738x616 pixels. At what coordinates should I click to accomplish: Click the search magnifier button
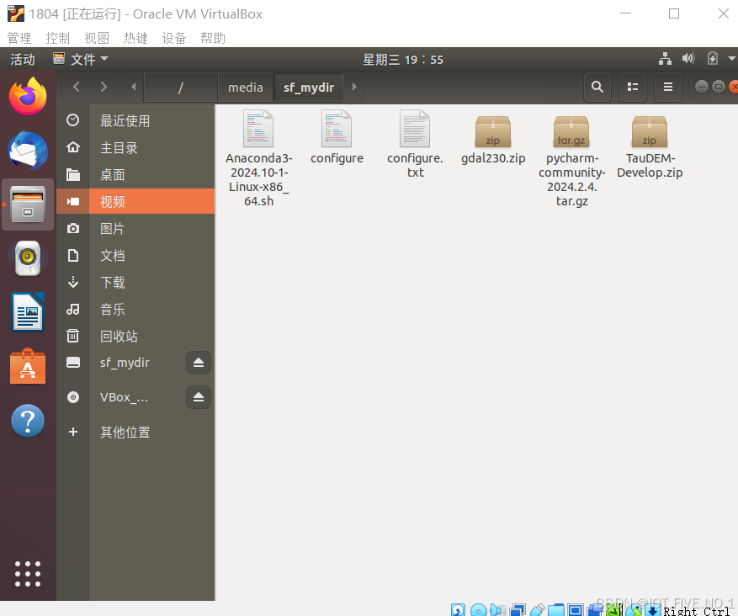[x=597, y=87]
